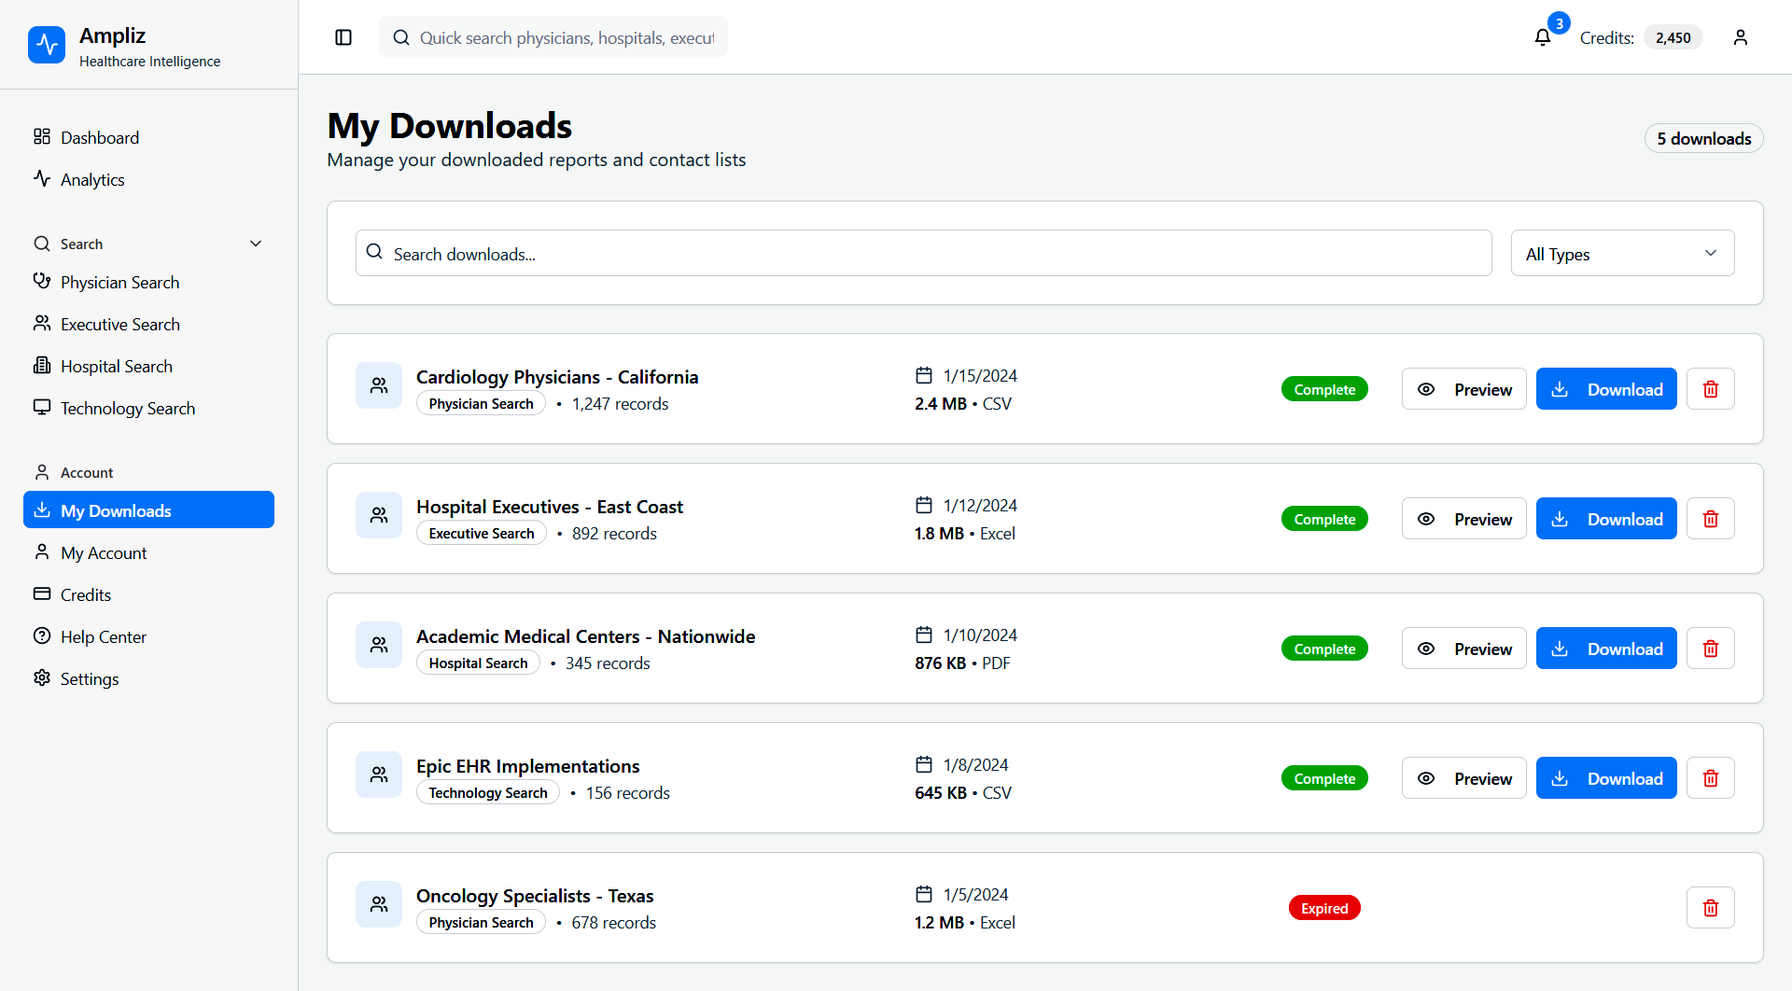This screenshot has width=1792, height=991.
Task: Open the All Types filter dropdown
Action: (1621, 254)
